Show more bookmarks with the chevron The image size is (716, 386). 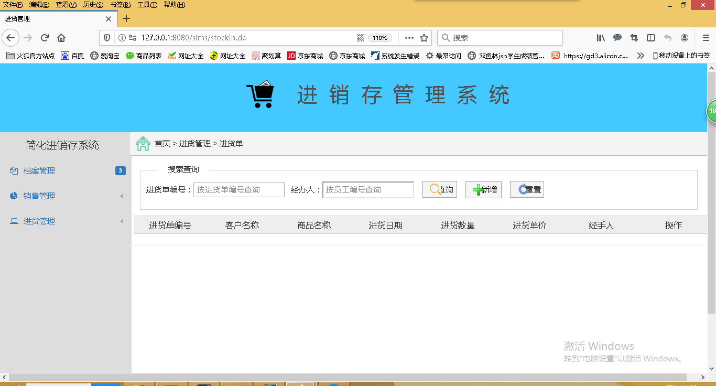(x=641, y=56)
